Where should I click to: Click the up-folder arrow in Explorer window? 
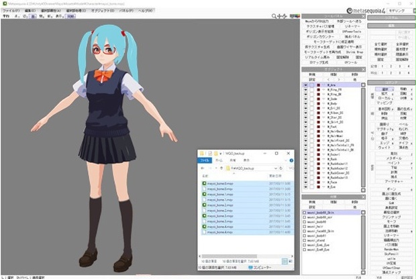click(x=221, y=168)
